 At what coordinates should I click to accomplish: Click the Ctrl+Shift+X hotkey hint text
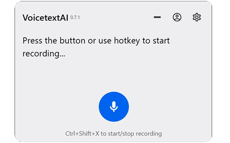114,134
